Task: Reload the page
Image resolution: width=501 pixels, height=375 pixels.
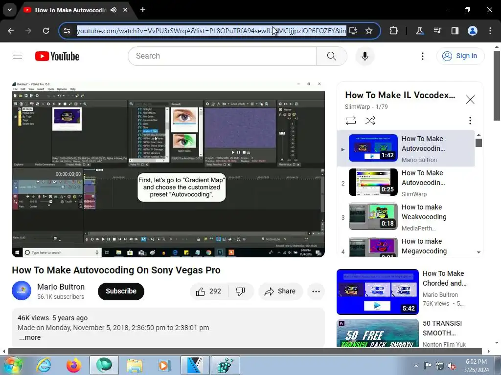Action: pyautogui.click(x=46, y=31)
